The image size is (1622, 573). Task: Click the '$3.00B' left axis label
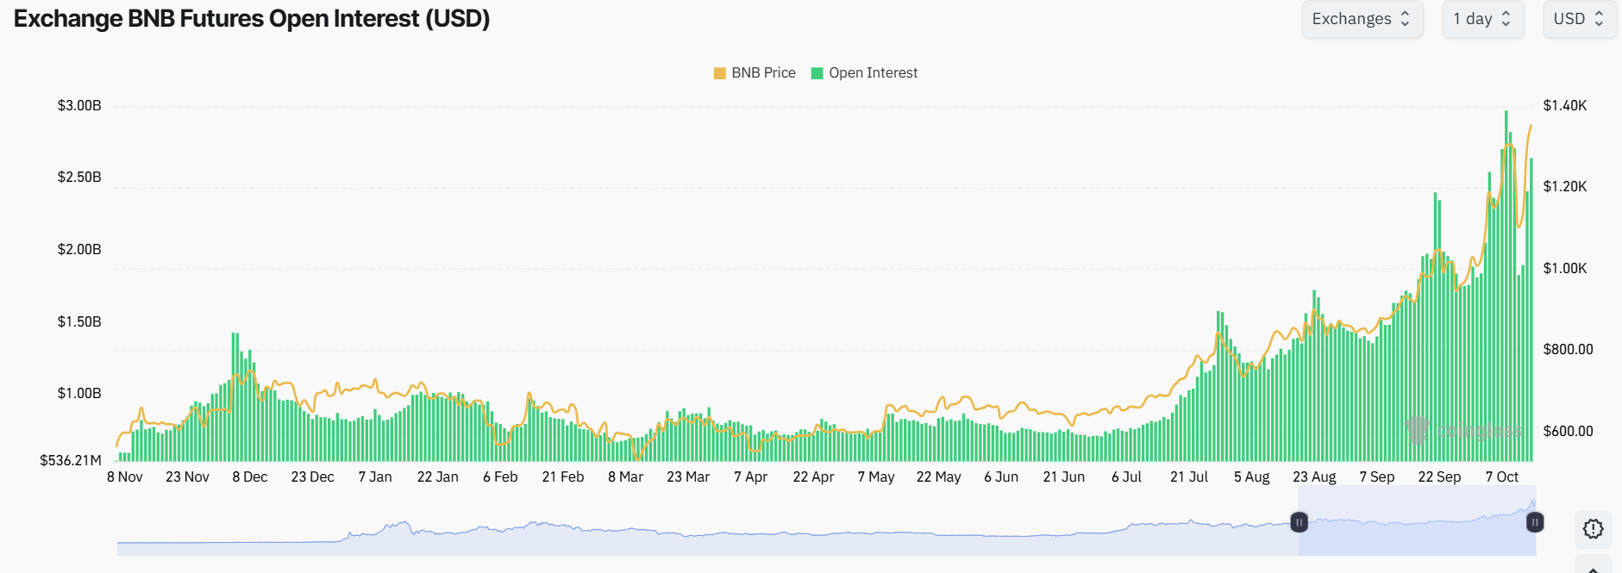point(79,106)
